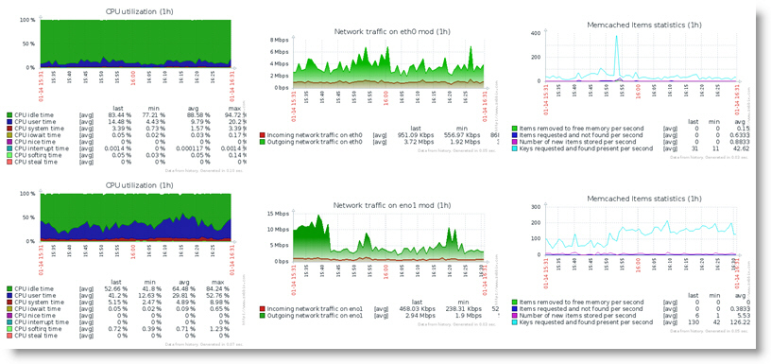The height and width of the screenshot is (364, 771).
Task: Click the '42.62' keys found avg value
Action: coord(742,148)
